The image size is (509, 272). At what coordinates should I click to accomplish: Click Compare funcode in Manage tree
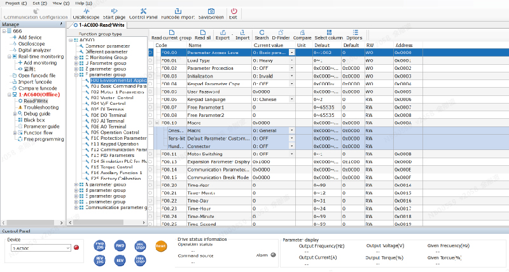click(38, 88)
